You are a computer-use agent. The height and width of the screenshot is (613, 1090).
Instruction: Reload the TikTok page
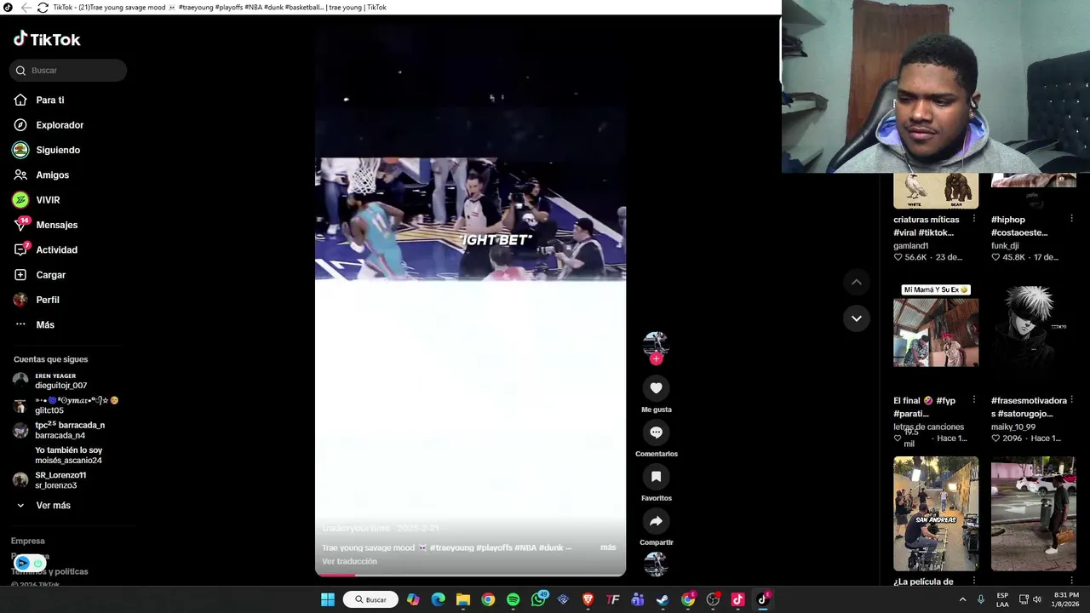(43, 8)
